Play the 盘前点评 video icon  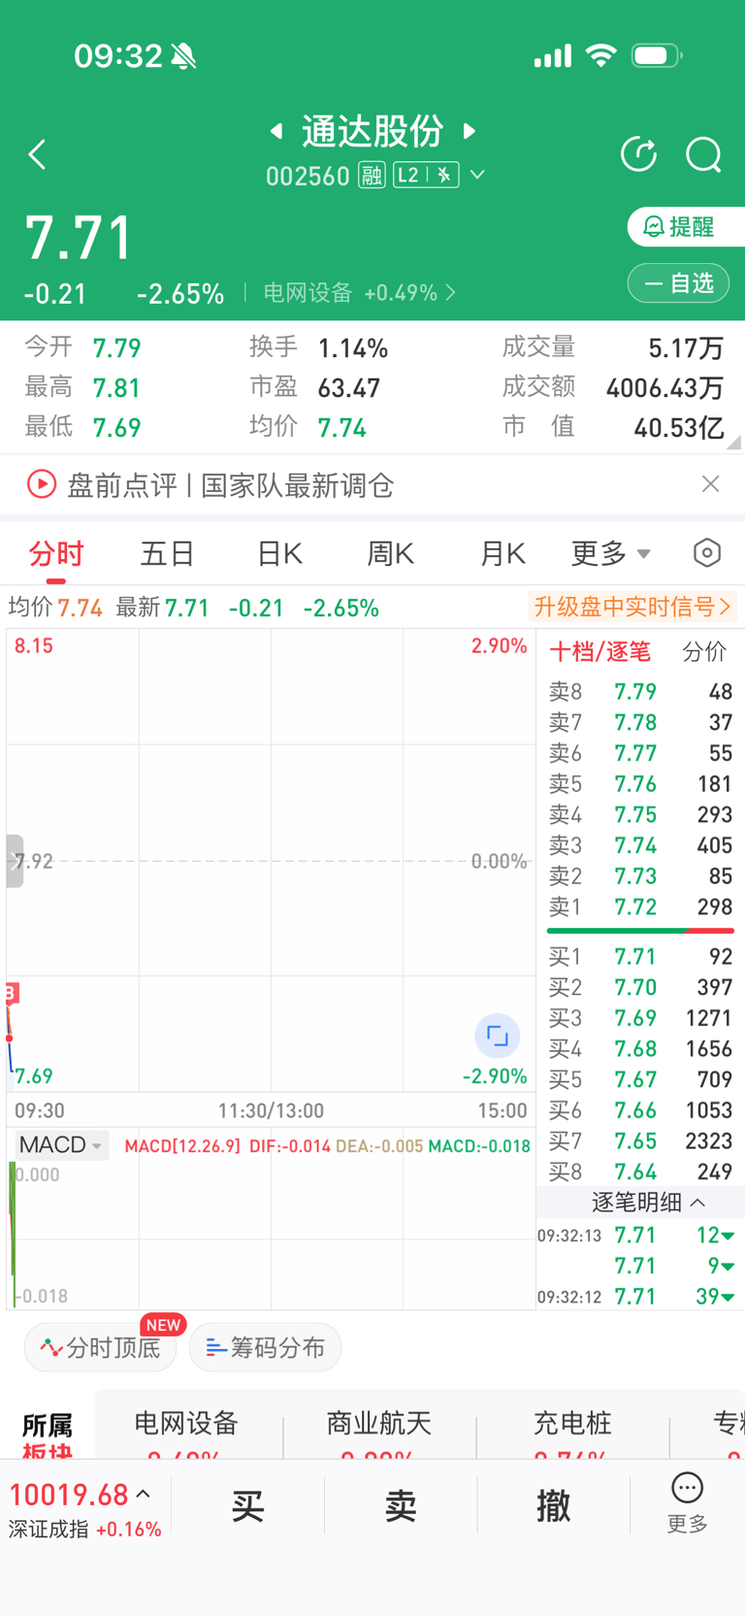(x=42, y=483)
